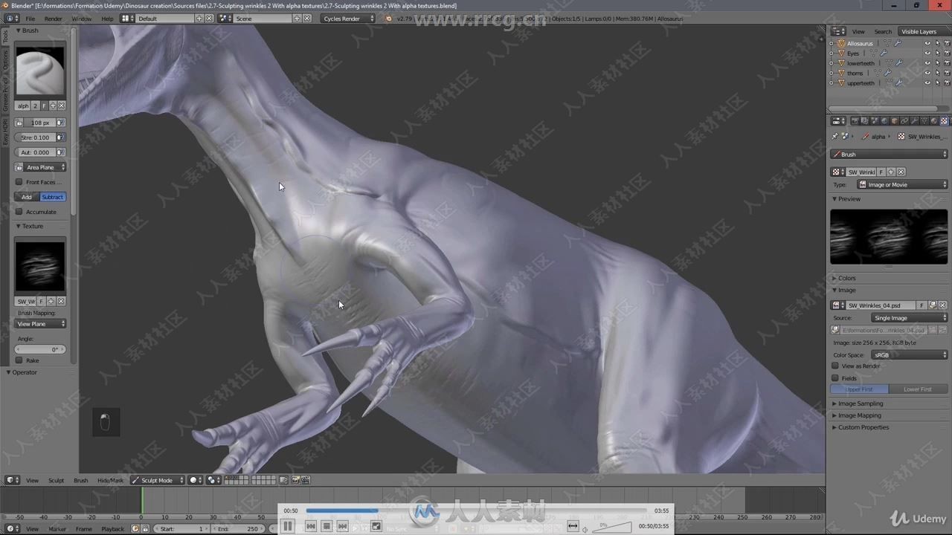Toggle visibility of the Eyes object

(x=927, y=53)
